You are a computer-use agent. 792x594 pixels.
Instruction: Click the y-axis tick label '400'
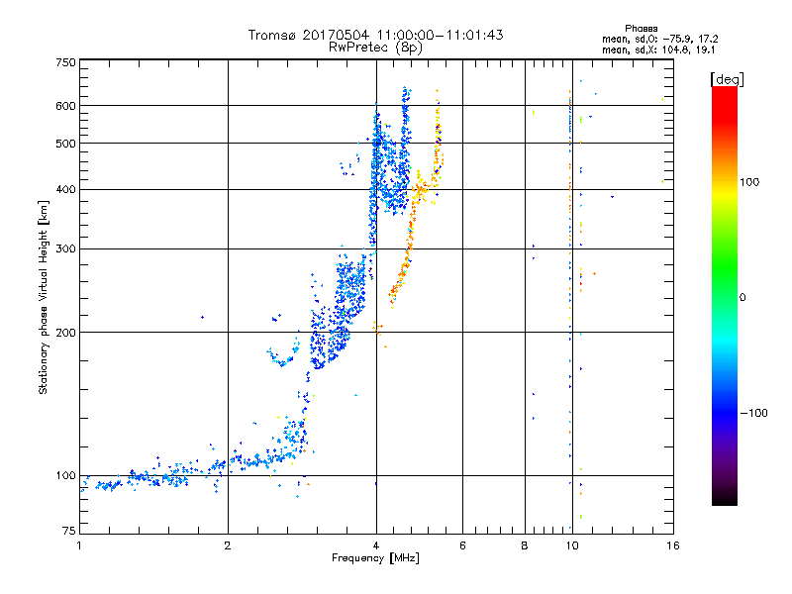[x=65, y=190]
